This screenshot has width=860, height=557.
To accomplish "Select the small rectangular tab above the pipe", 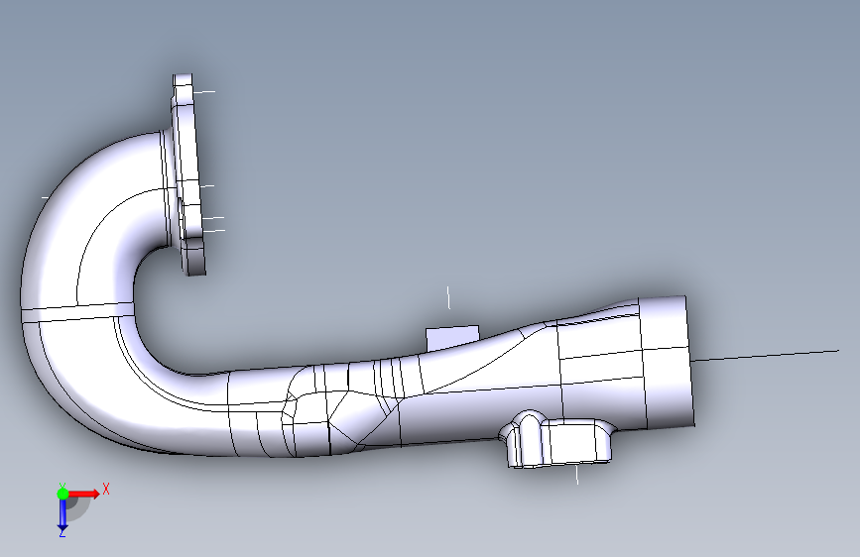I will (452, 337).
